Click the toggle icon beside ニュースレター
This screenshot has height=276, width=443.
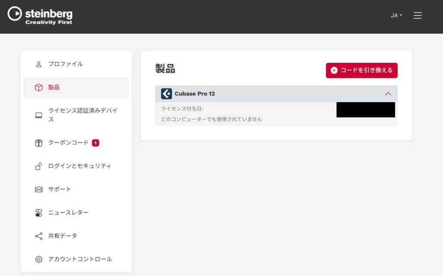coord(39,213)
